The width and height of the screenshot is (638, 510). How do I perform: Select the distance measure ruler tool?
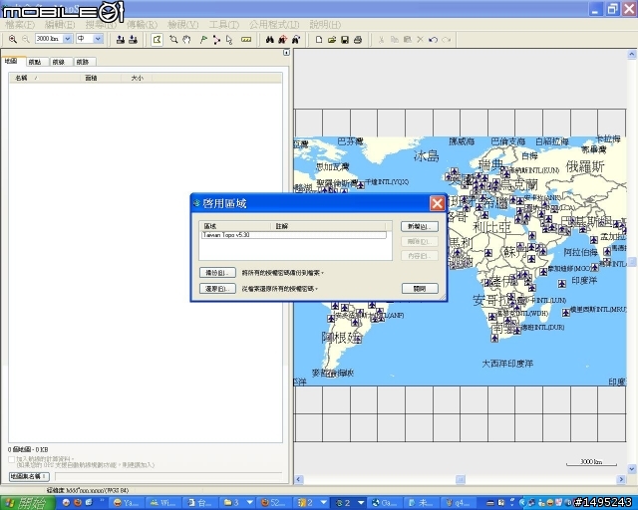[x=246, y=40]
